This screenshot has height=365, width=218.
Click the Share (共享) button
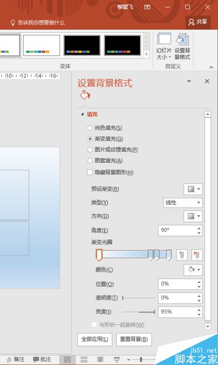pyautogui.click(x=198, y=22)
